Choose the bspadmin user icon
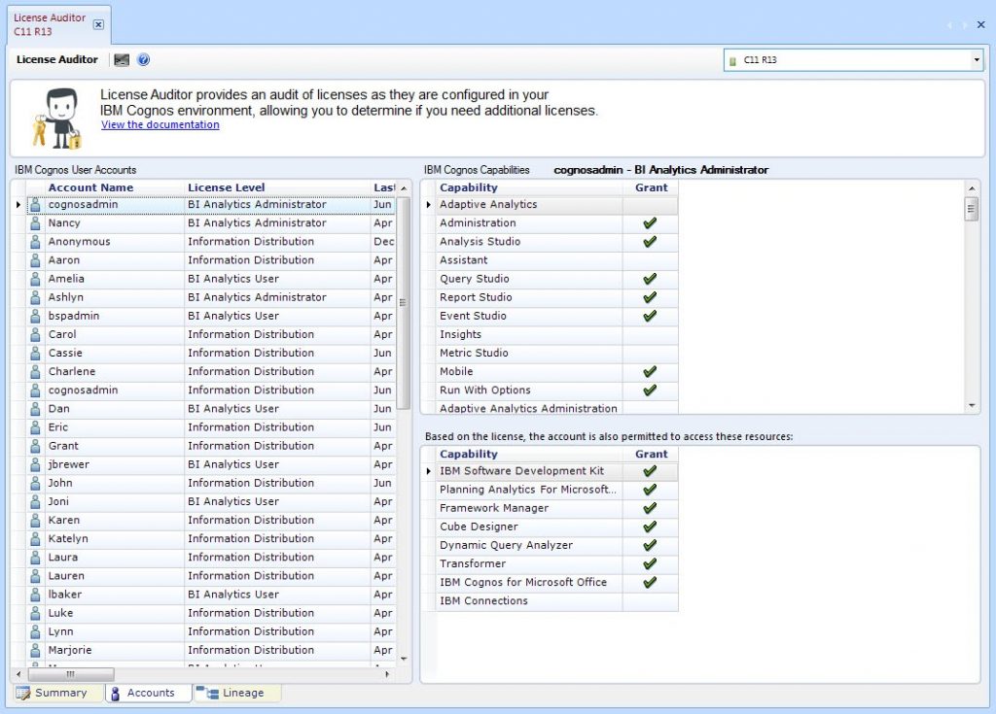 pyautogui.click(x=36, y=316)
